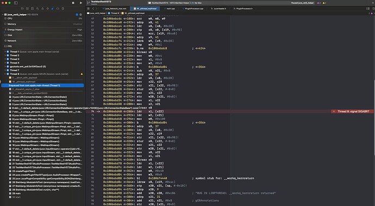375x206 pixels.
Task: Select Enqueued from com.apple.main-thread row
Action: pos(42,85)
